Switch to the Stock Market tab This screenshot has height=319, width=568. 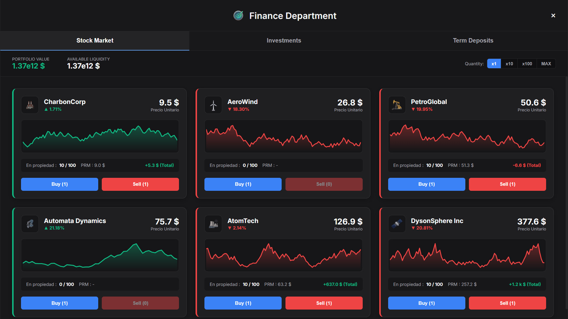pos(95,41)
